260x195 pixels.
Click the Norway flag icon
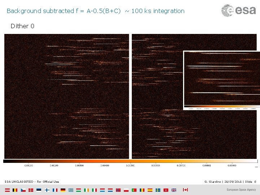pos(118,190)
